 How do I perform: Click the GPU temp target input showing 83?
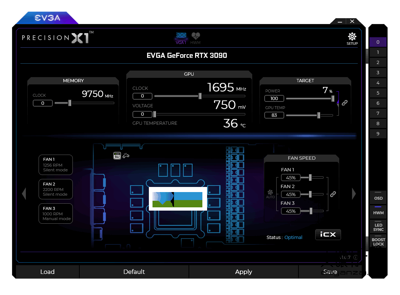pos(274,115)
